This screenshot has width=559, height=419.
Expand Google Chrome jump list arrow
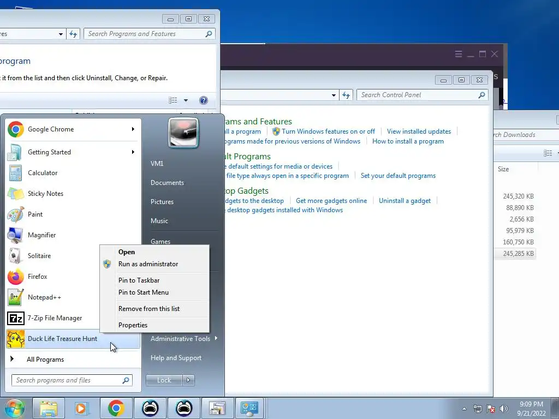[x=133, y=129]
